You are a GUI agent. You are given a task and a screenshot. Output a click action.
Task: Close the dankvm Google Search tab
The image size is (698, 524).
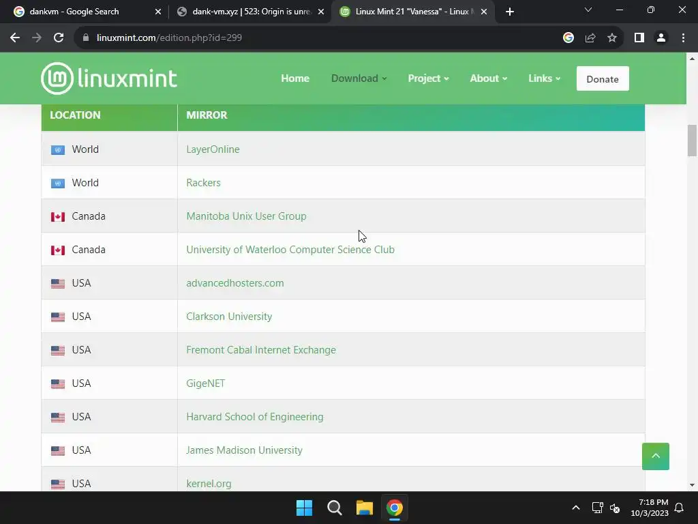[158, 12]
